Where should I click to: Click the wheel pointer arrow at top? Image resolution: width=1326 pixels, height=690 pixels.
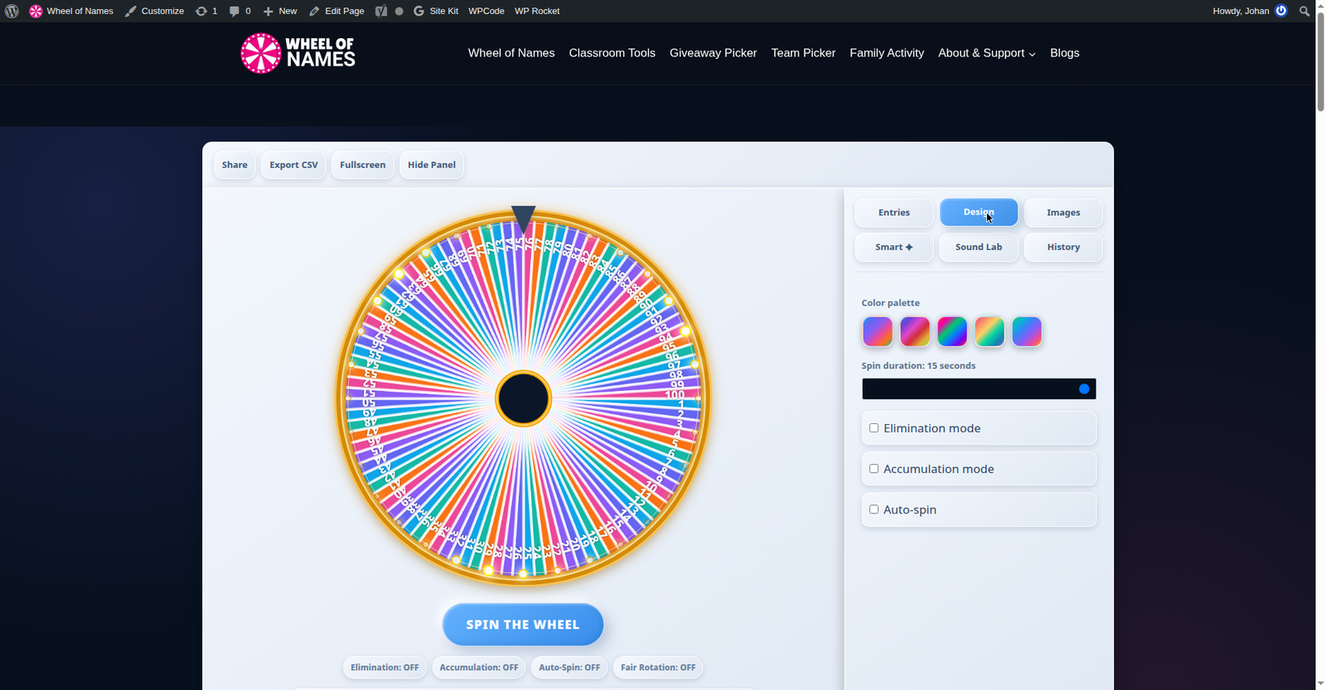coord(523,219)
